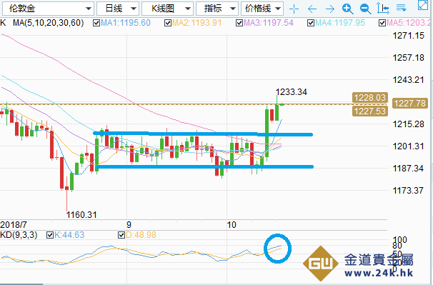Activate the crosshair cursor tool
Viewport: 433px width, 285px height.
click(294, 9)
